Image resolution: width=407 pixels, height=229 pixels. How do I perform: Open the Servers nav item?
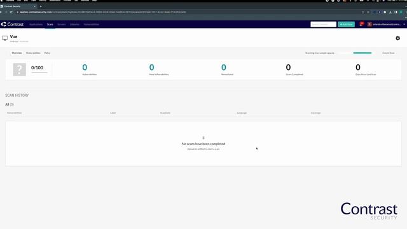tap(62, 24)
